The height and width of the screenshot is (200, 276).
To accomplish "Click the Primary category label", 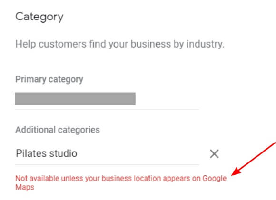I will 49,79.
